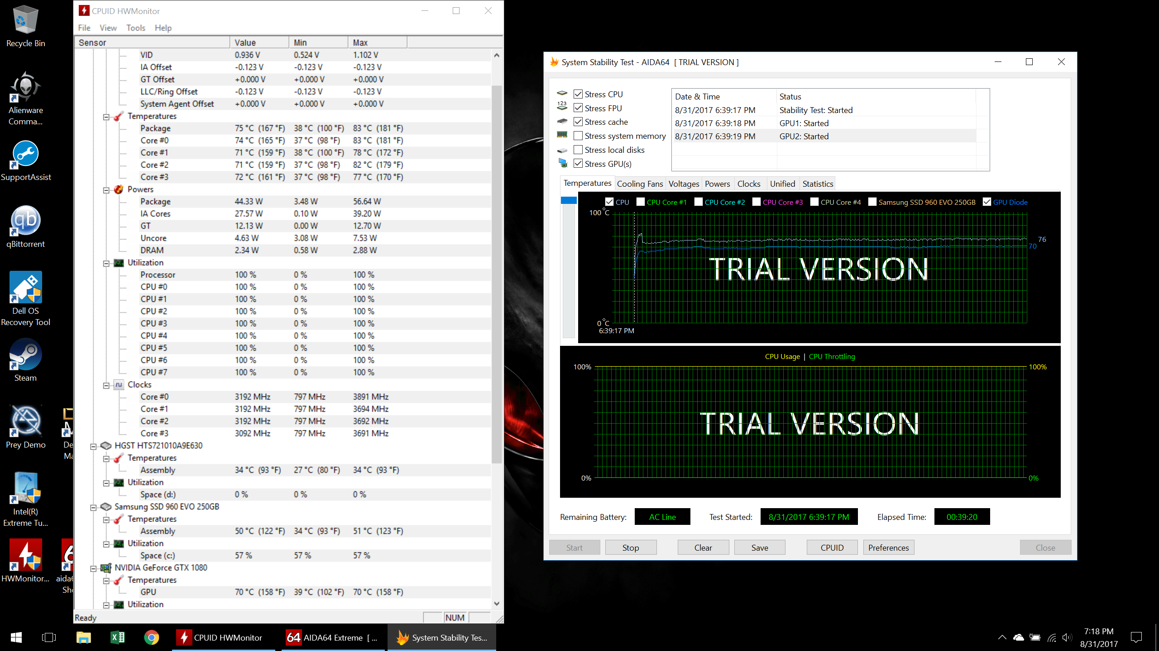1159x651 pixels.
Task: Click the blue graph selector bar
Action: pyautogui.click(x=569, y=200)
